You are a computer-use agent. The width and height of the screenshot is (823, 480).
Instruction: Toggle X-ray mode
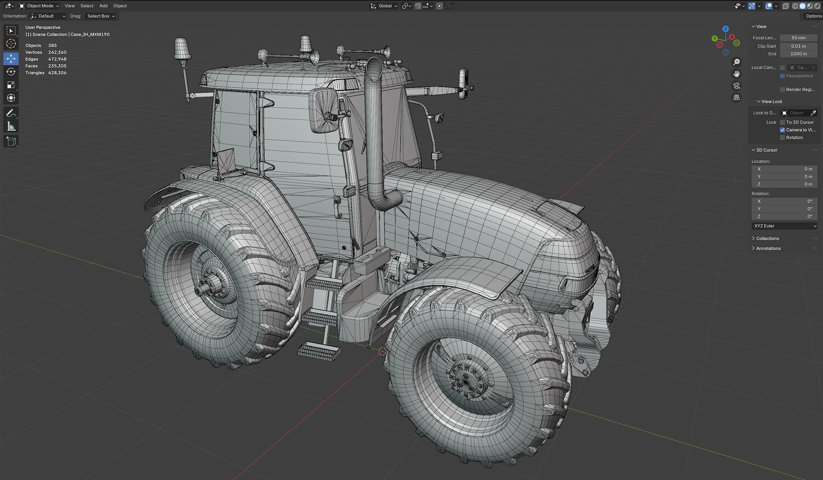point(786,6)
